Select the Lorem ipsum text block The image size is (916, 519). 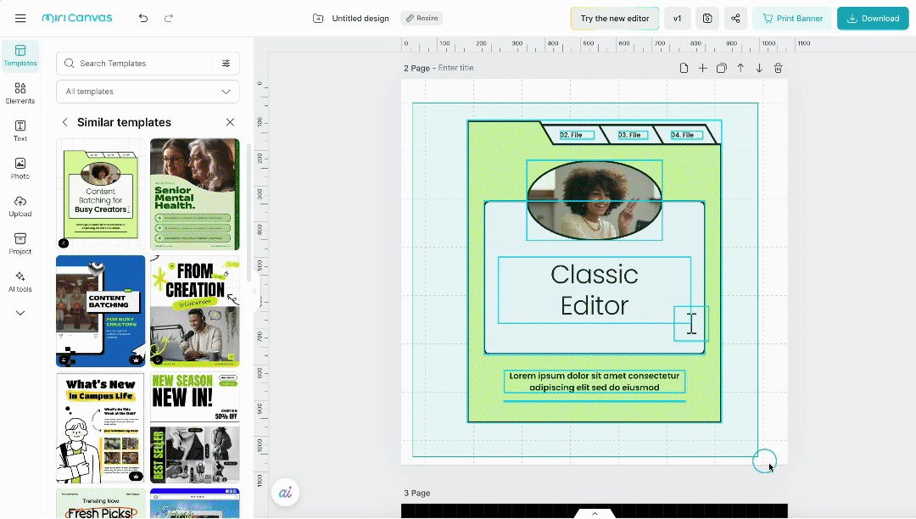tap(594, 382)
